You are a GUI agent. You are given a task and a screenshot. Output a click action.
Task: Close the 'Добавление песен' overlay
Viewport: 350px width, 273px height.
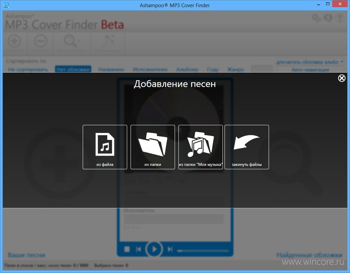click(341, 78)
